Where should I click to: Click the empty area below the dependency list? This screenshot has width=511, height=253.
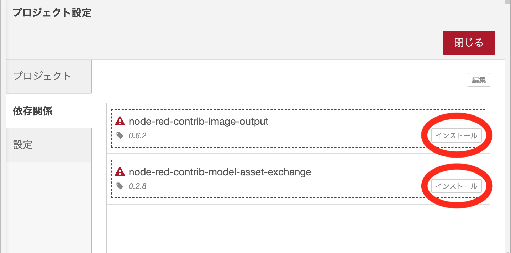[x=298, y=228]
